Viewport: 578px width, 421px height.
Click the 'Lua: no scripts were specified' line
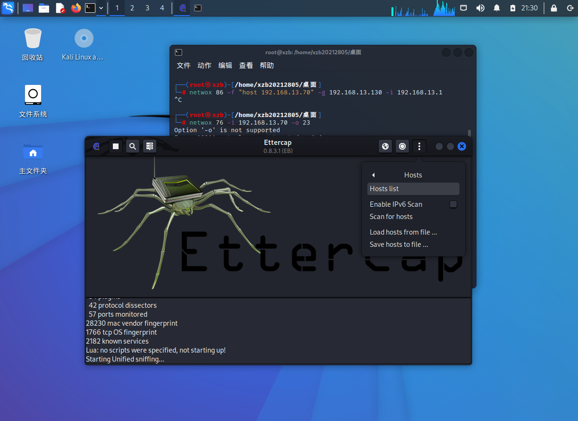pyautogui.click(x=156, y=350)
